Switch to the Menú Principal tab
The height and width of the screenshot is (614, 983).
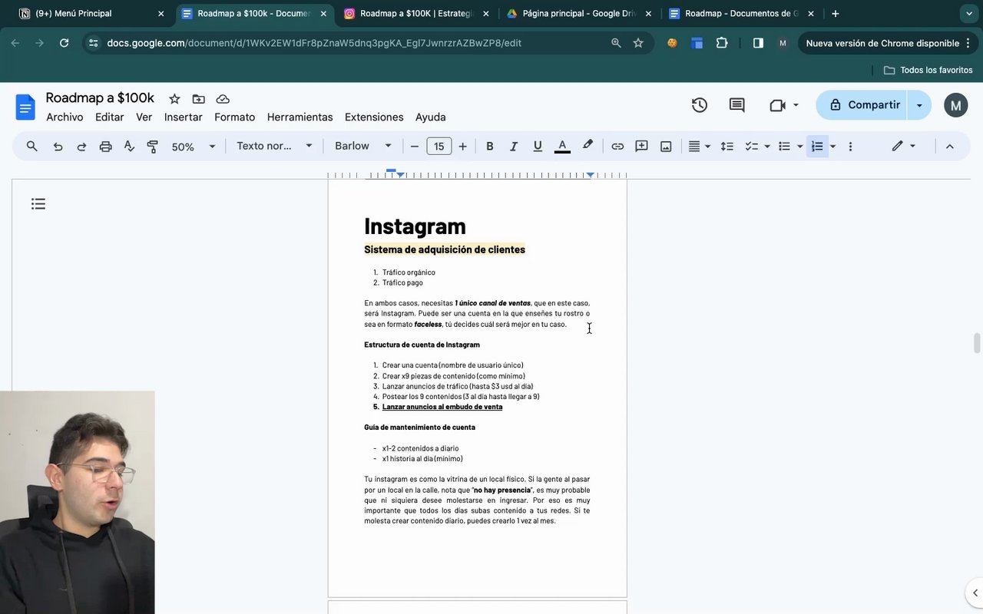point(92,14)
